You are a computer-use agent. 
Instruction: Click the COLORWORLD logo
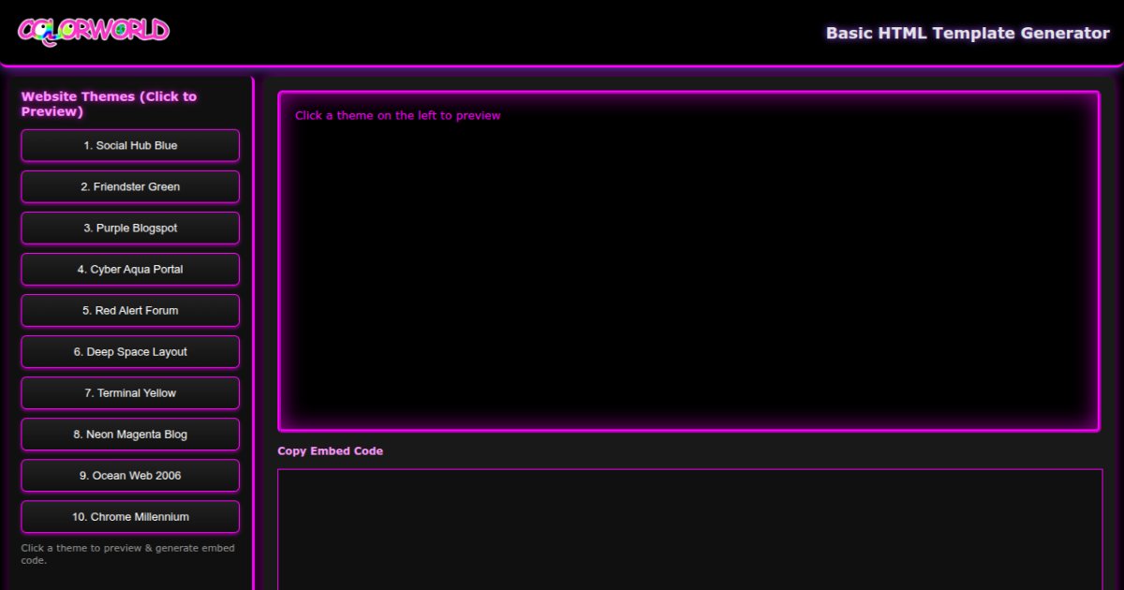pyautogui.click(x=94, y=30)
